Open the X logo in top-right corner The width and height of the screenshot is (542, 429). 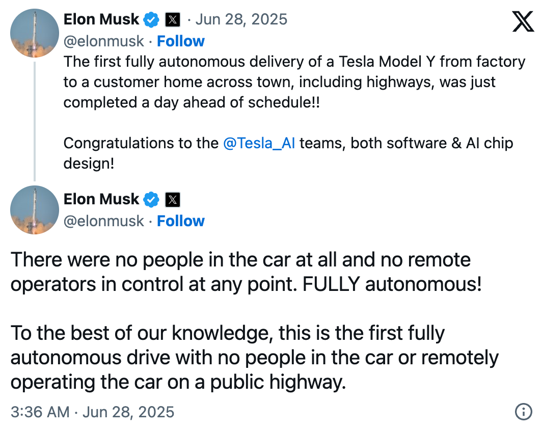tap(523, 21)
